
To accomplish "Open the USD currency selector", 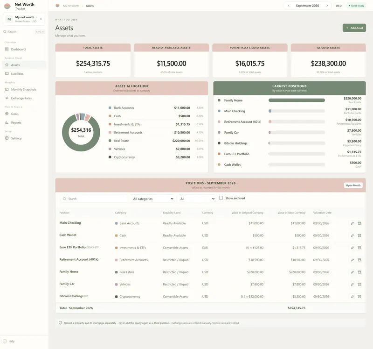I will [339, 6].
